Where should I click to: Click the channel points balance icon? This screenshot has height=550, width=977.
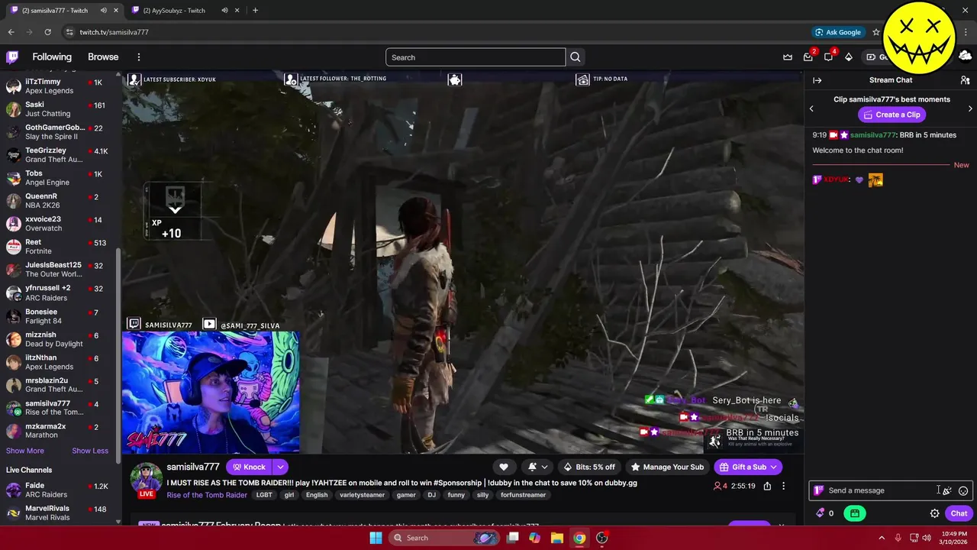pos(821,513)
